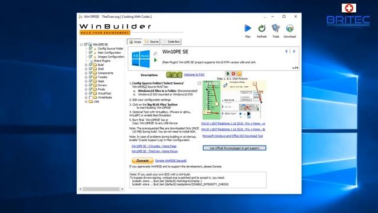Collapse the Win10PE SE root tree node
Screen dimensions: 378x213
pos(82,44)
